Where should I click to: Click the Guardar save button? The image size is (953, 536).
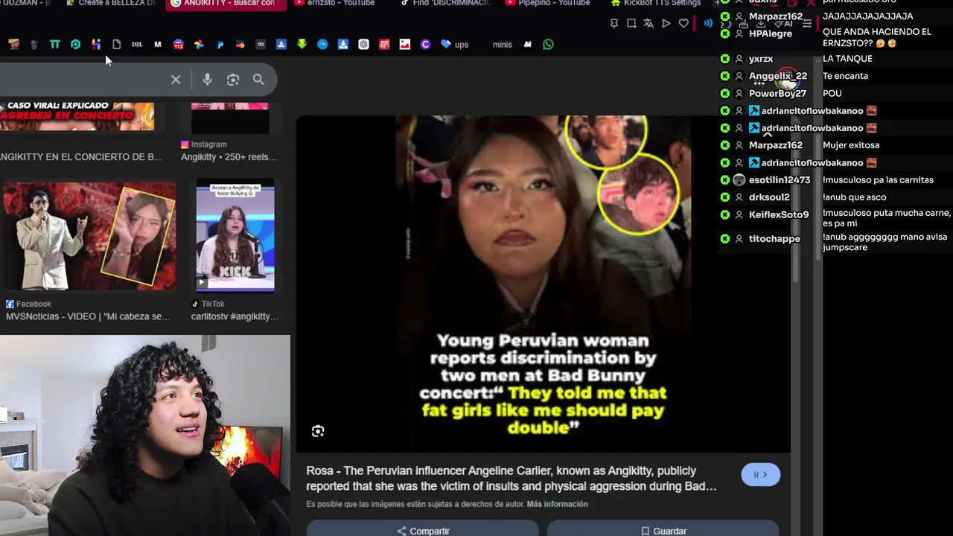pyautogui.click(x=663, y=530)
